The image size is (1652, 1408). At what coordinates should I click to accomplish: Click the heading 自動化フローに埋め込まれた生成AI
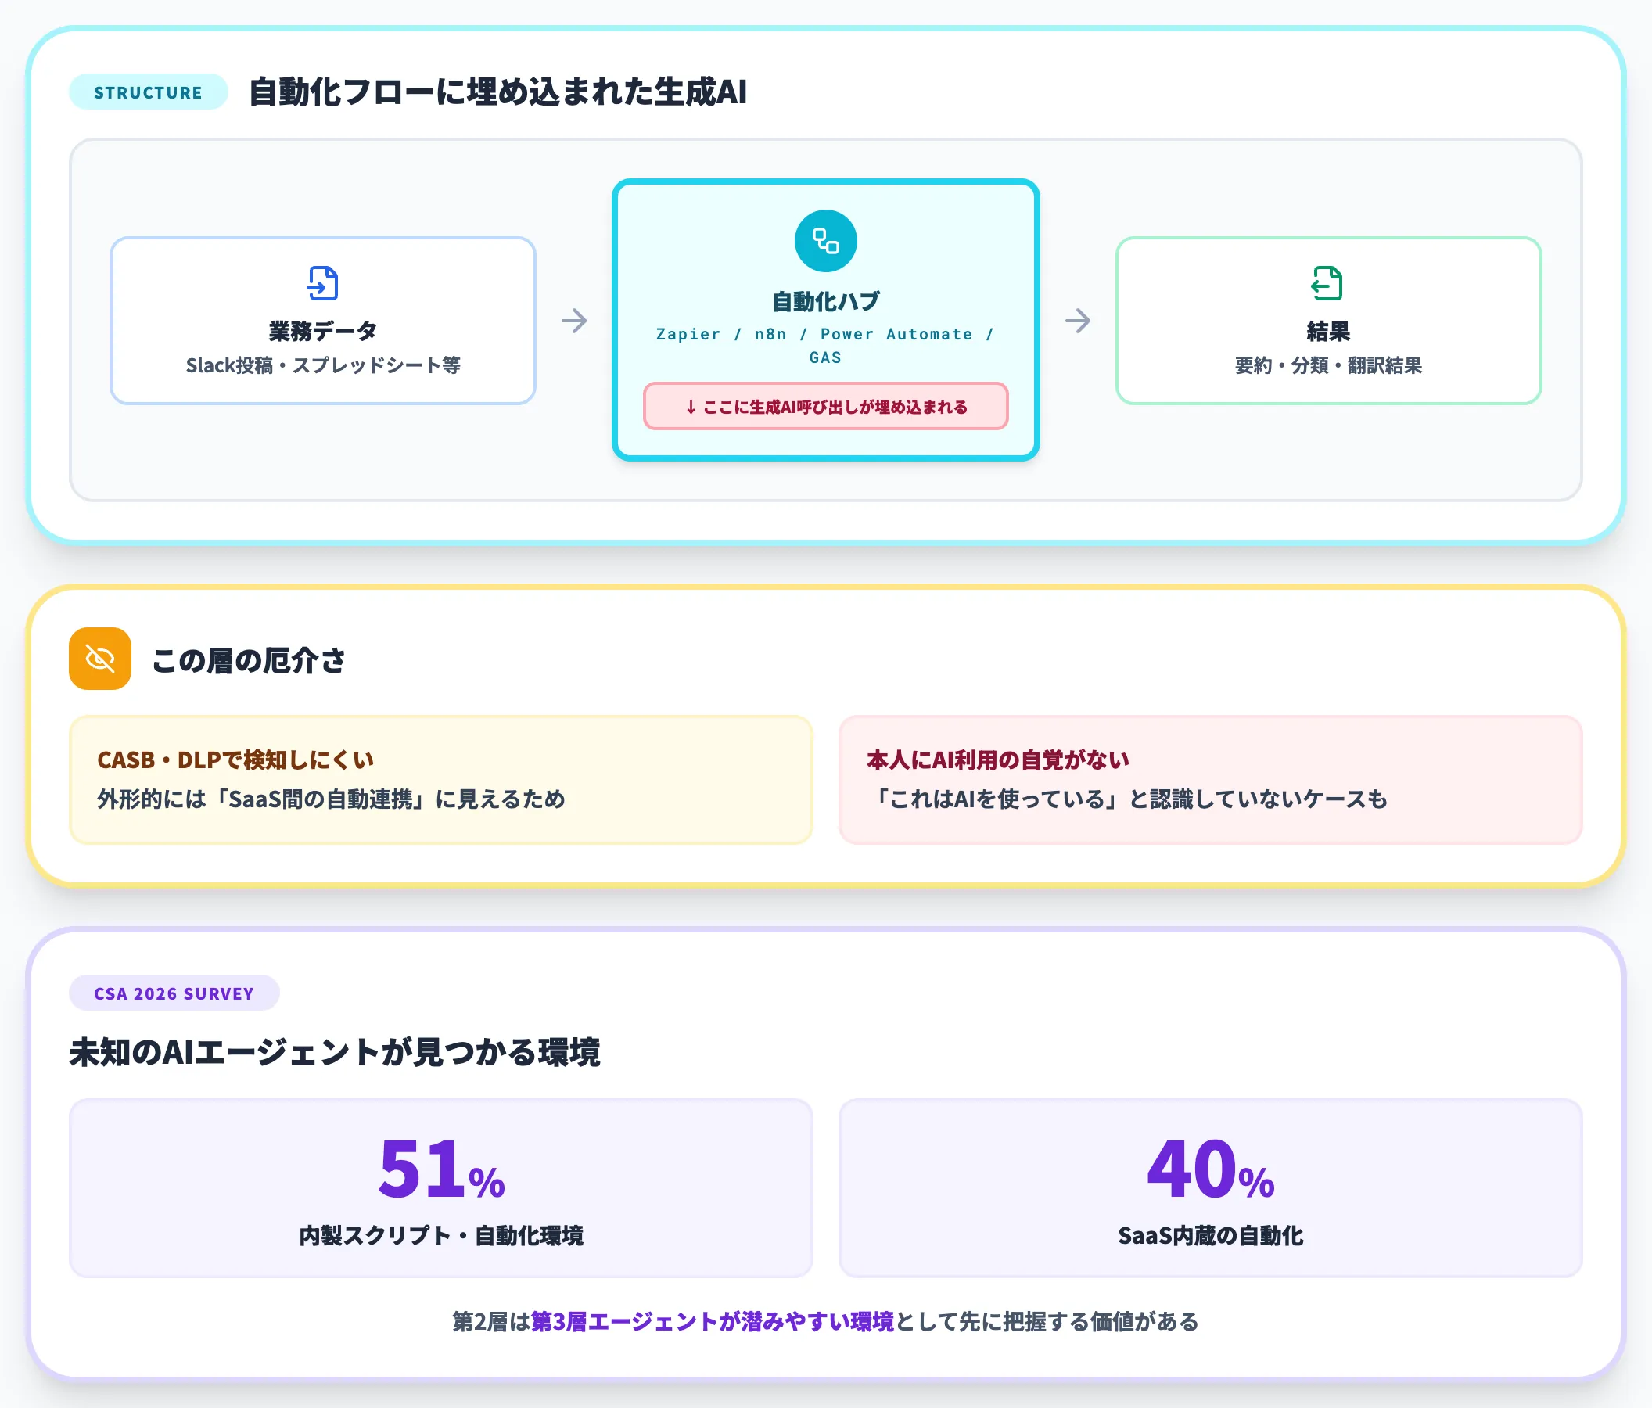click(497, 92)
